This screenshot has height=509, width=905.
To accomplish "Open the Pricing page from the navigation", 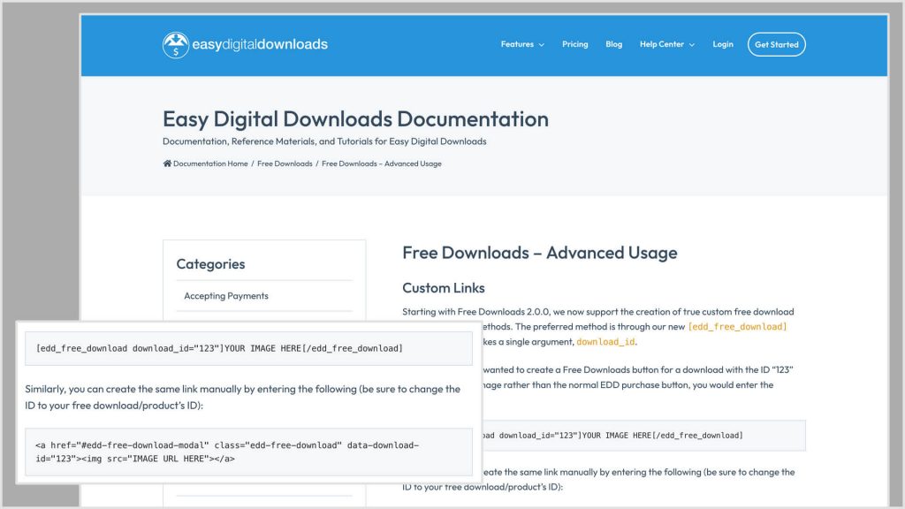I will (x=574, y=44).
